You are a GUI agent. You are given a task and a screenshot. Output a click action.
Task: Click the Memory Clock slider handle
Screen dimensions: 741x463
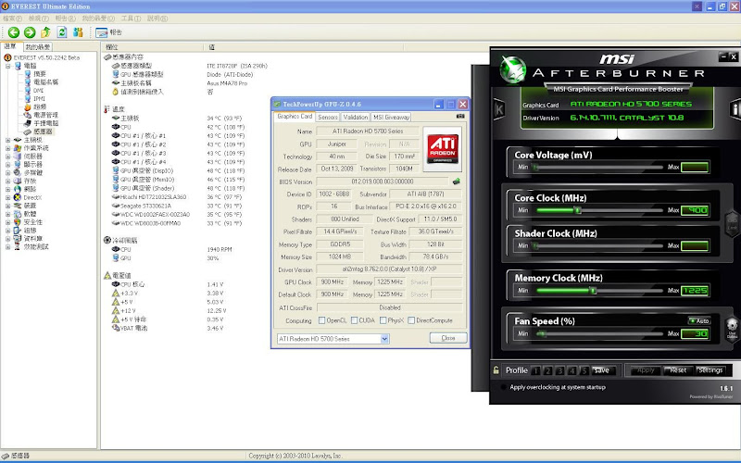(593, 291)
